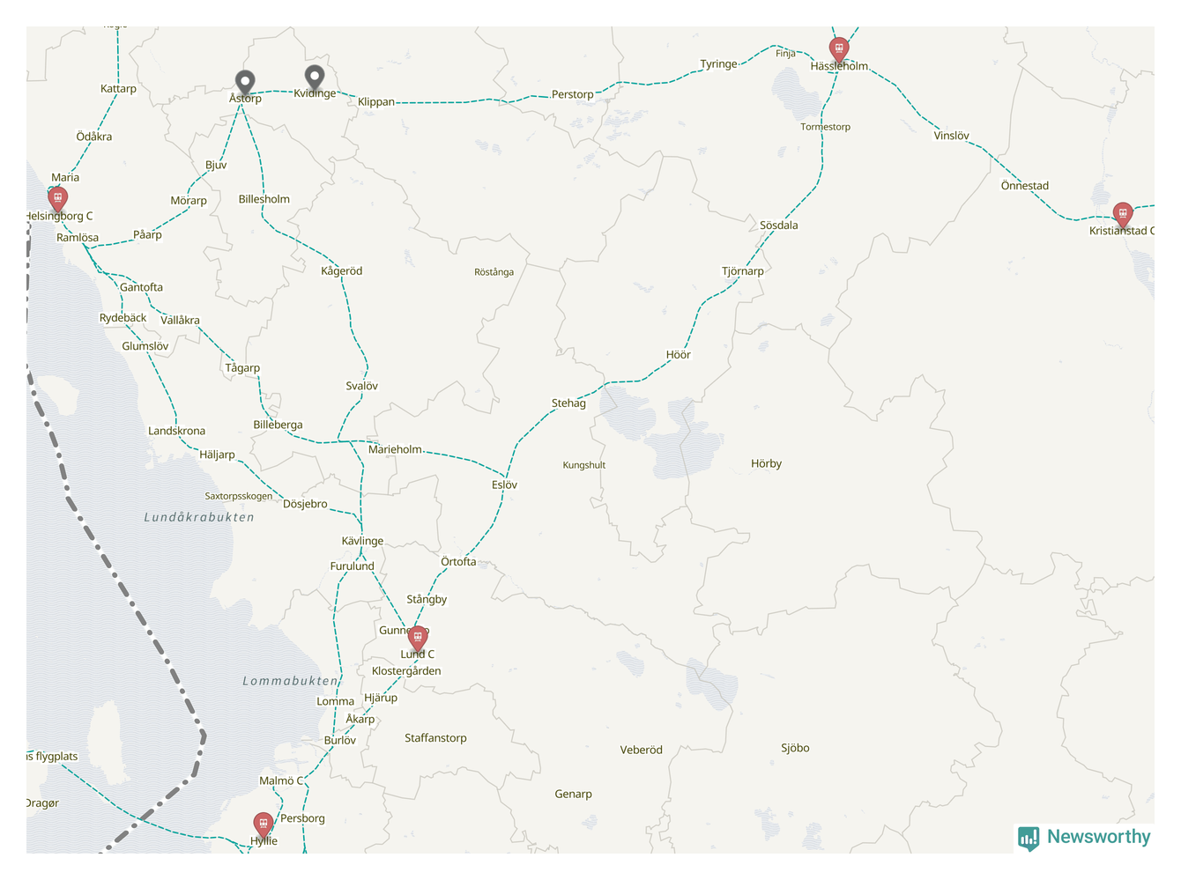Viewport: 1181px width, 880px height.
Task: Click the Malmö C label
Action: [x=280, y=781]
